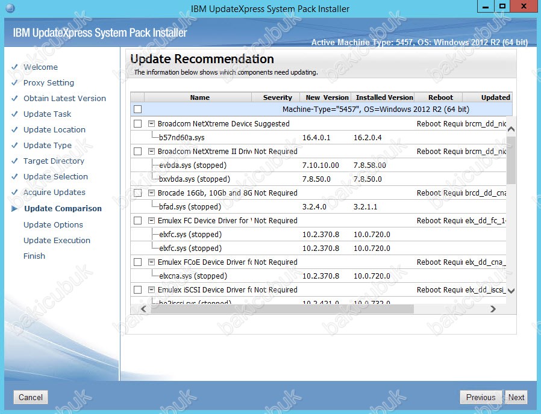Collapse the Brocade 16Gb group
This screenshot has width=541, height=414.
[x=151, y=193]
